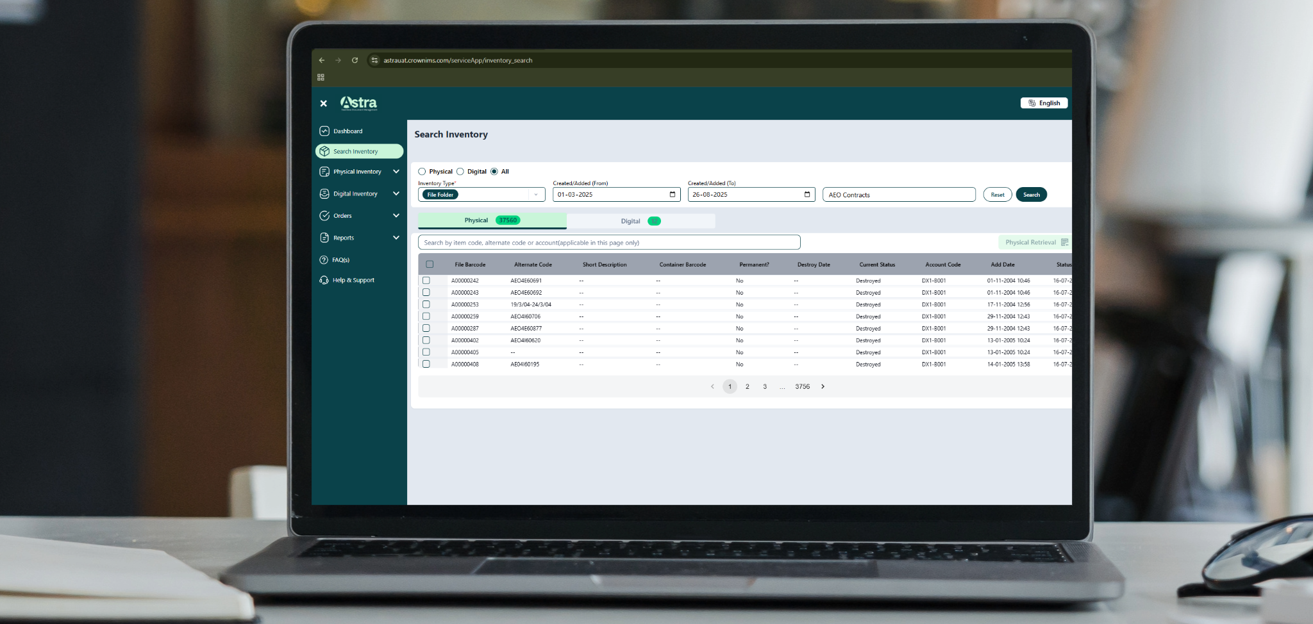Open the Inventory Type dropdown
Viewport: 1313px width, 624px height.
(535, 195)
